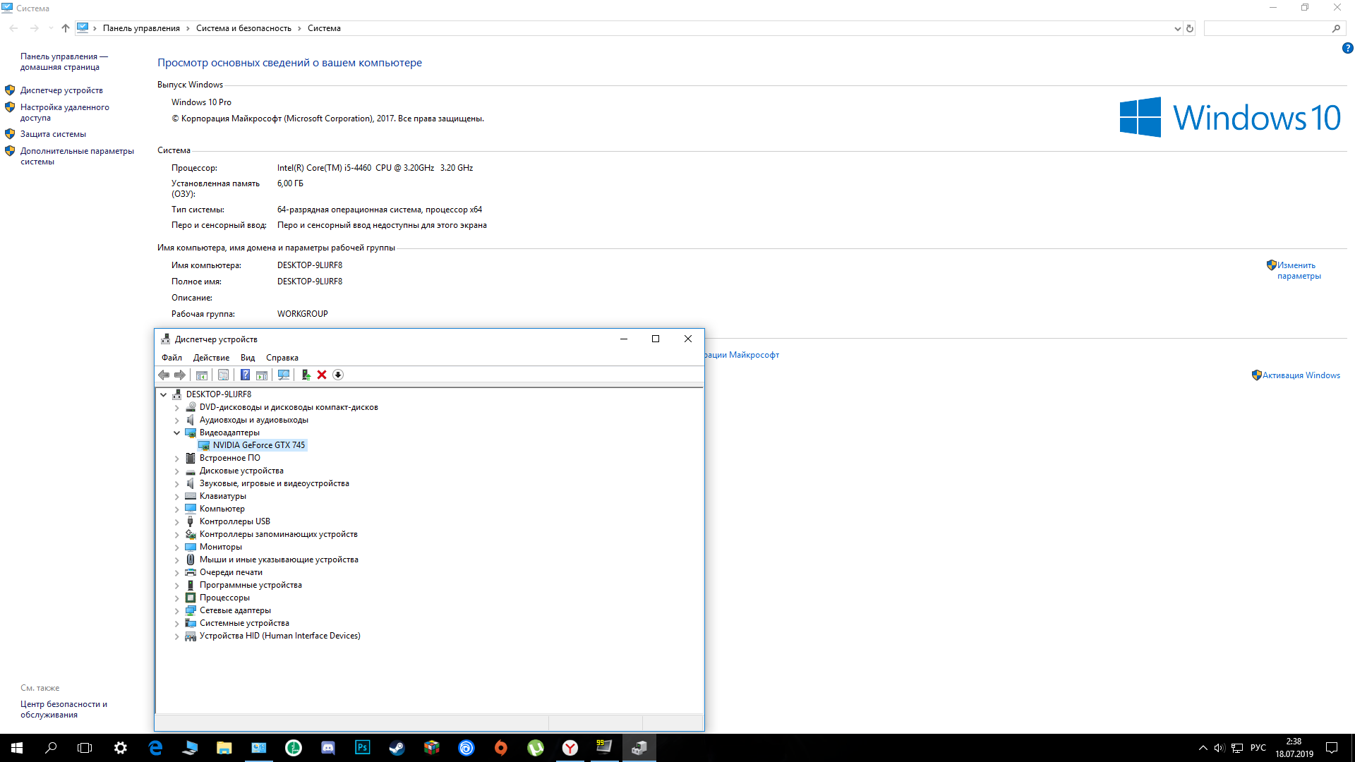Click the Properties toolbar icon in Device Manager
1355x762 pixels.
pyautogui.click(x=223, y=375)
